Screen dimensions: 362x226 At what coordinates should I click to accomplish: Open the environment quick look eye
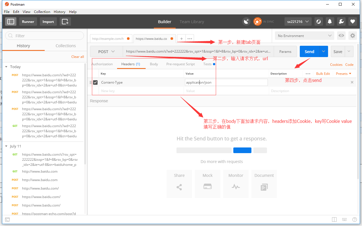pos(341,36)
